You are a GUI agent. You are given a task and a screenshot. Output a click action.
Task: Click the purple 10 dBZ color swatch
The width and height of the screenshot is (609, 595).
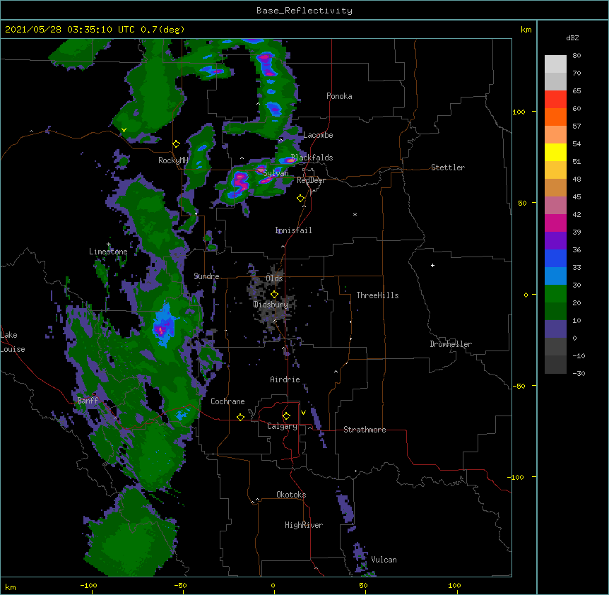[555, 329]
